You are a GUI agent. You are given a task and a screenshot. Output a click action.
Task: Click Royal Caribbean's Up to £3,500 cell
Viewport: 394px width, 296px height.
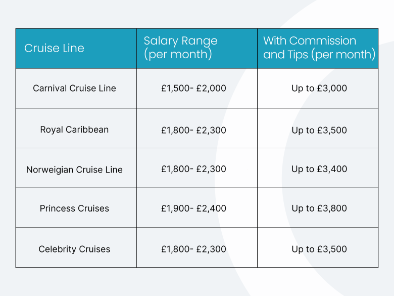click(x=318, y=128)
